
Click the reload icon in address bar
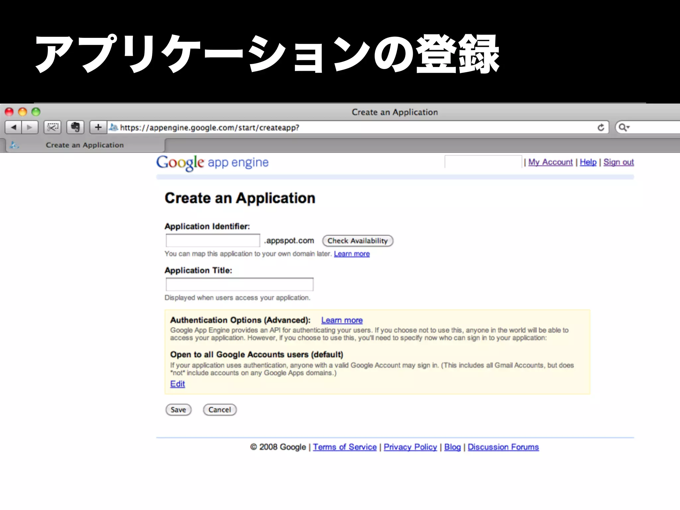pos(601,127)
